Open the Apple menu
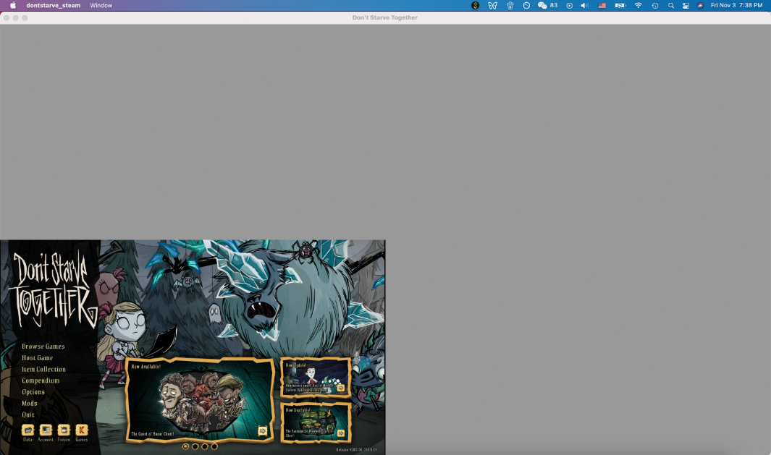 (x=13, y=5)
